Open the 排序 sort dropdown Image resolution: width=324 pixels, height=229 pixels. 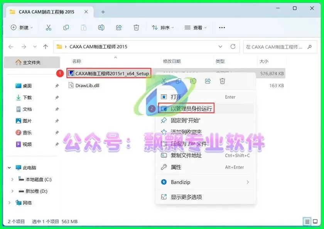pos(163,27)
